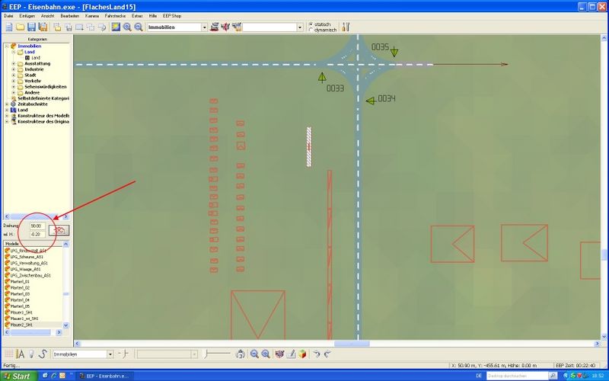Click signal marker 0034 on the map
Viewport: 609px width, 381px height.
pyautogui.click(x=371, y=101)
